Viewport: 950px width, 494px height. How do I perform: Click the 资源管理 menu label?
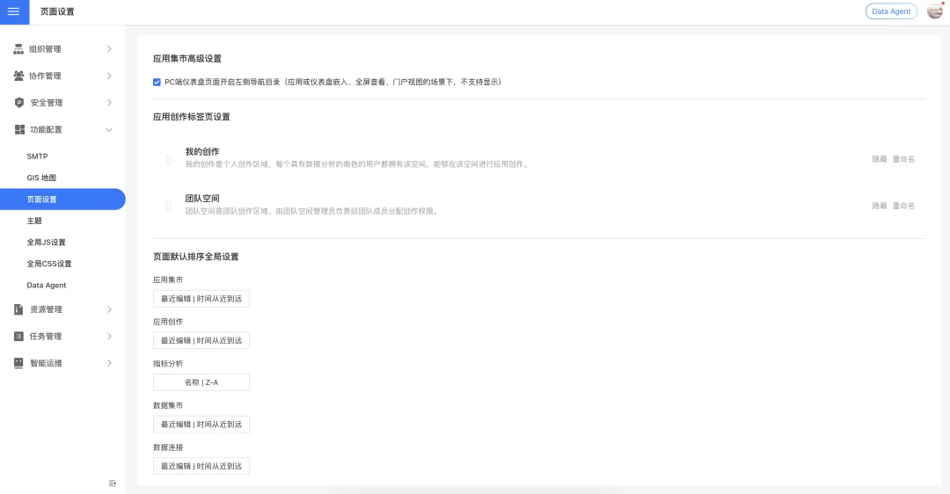pyautogui.click(x=46, y=309)
